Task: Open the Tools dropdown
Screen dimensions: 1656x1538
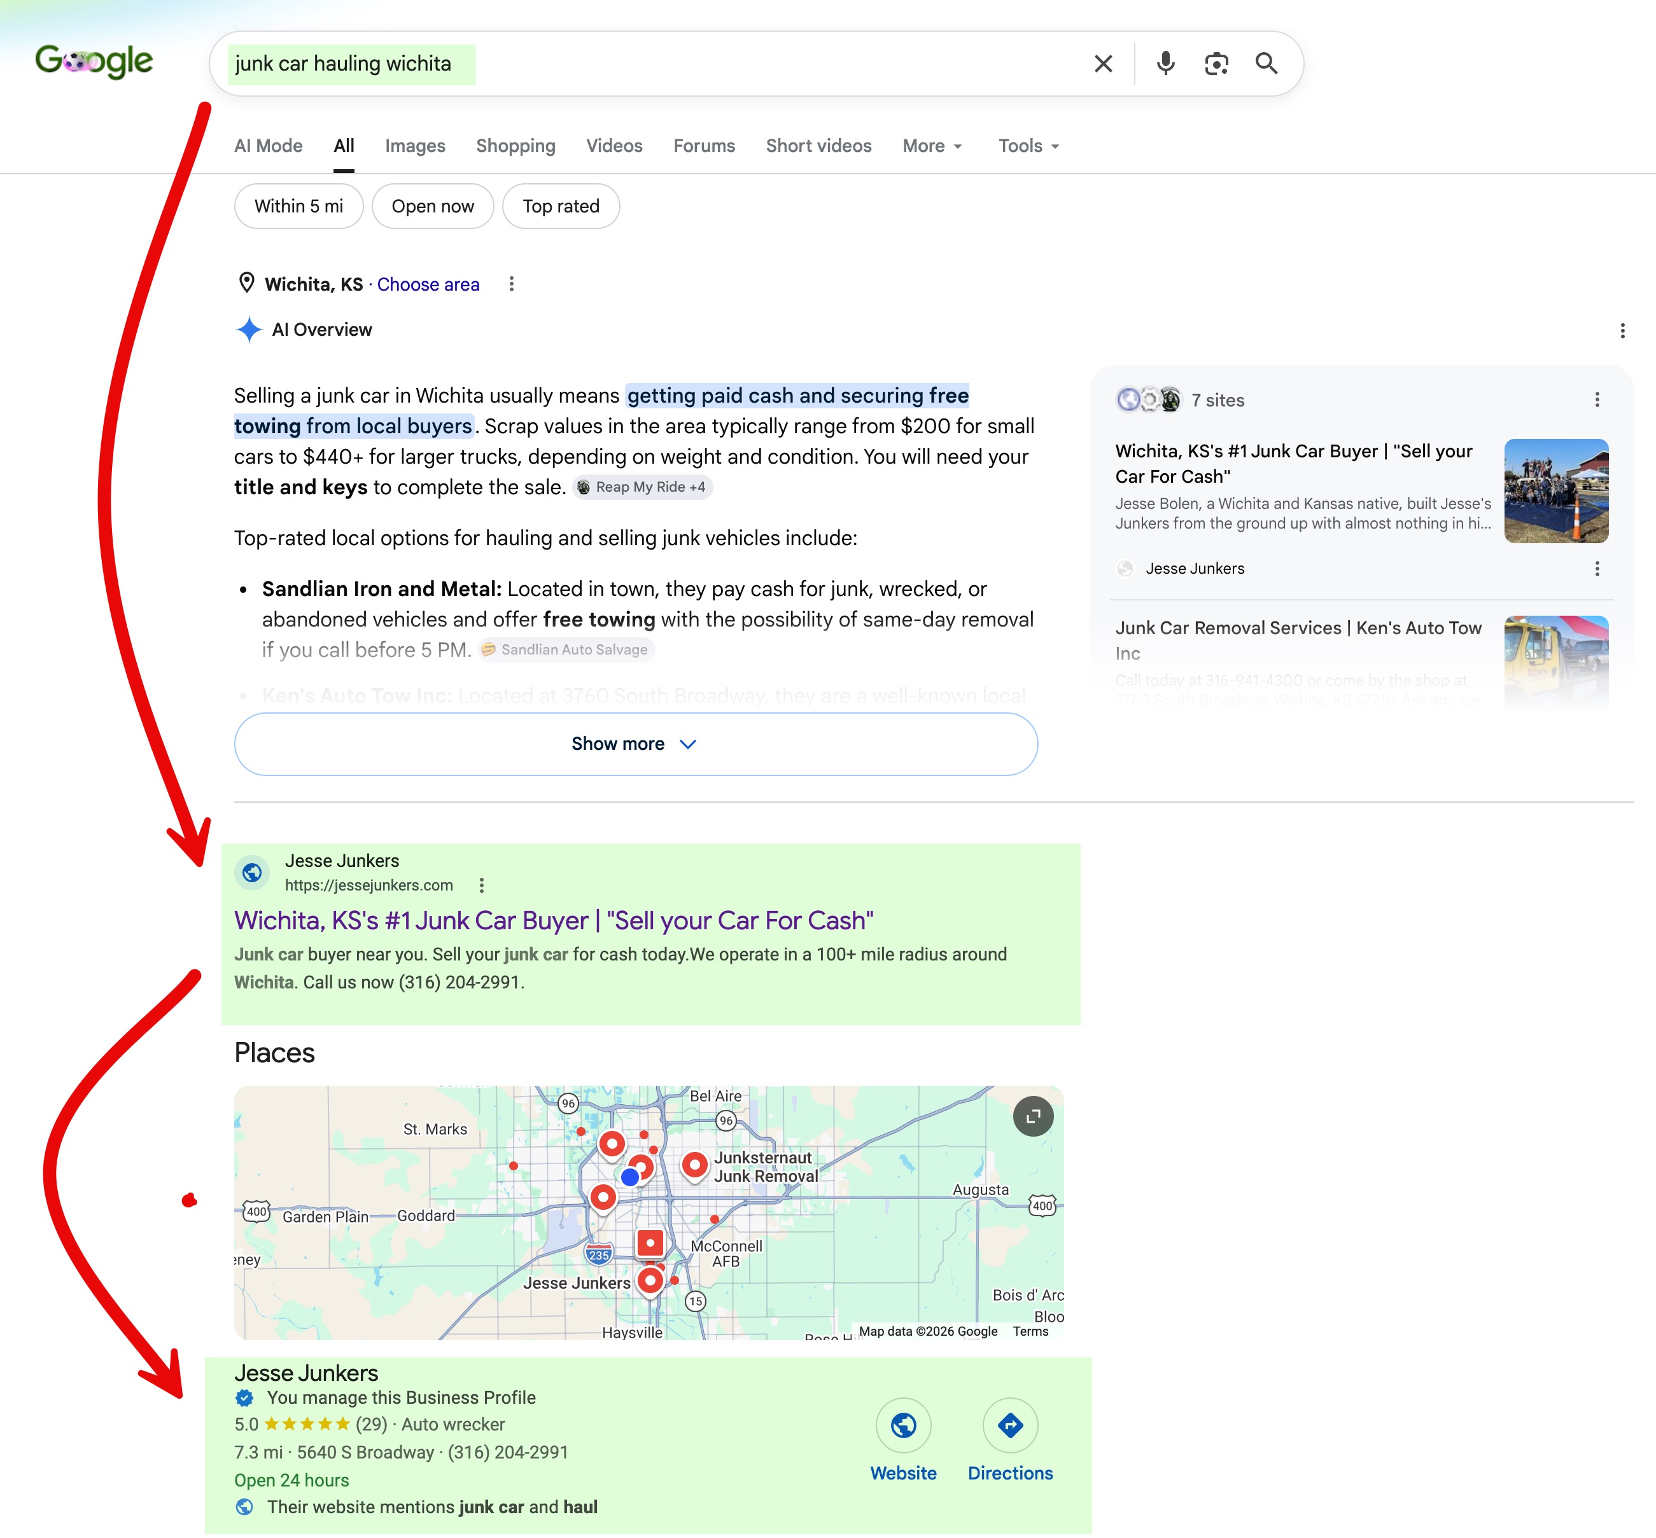Action: click(x=1028, y=146)
